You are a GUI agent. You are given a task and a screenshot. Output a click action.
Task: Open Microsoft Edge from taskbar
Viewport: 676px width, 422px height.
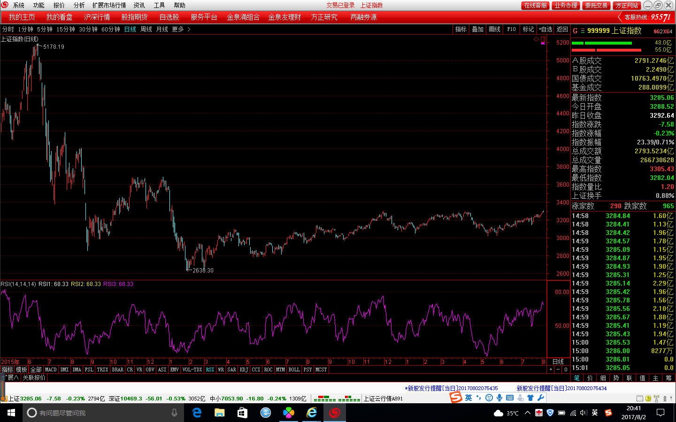point(197,413)
